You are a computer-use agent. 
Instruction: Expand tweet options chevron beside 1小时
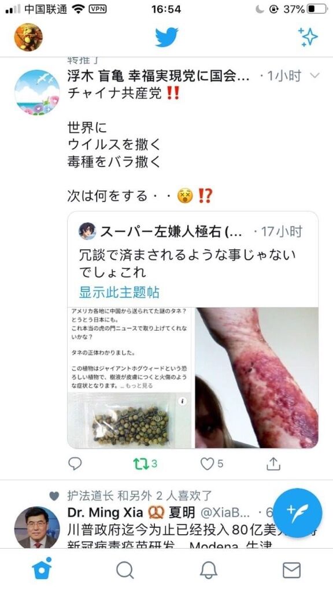click(314, 76)
